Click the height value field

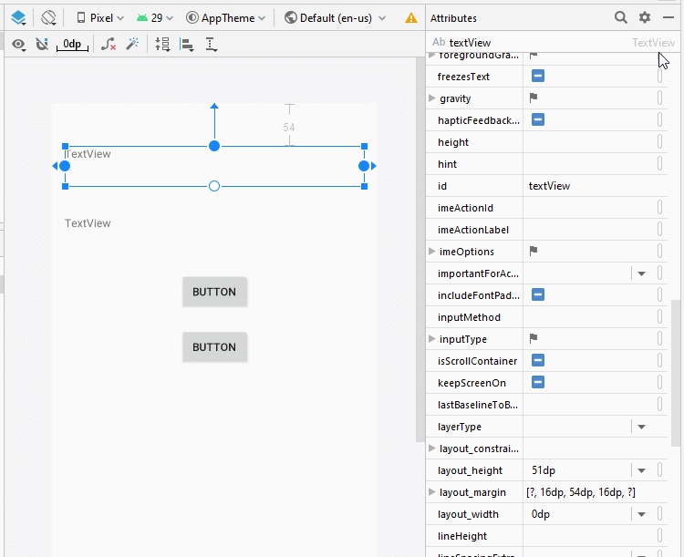point(590,142)
